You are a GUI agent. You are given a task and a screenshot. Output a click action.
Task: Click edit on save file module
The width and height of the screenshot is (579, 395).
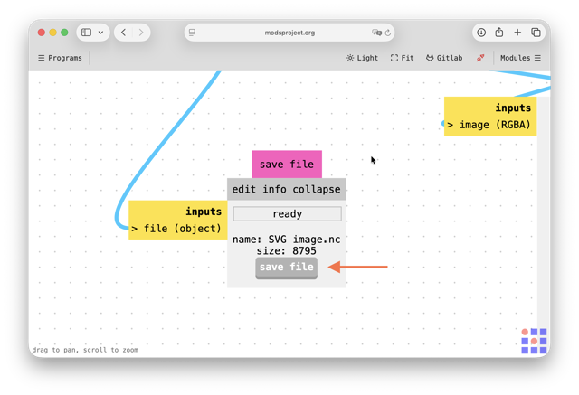tap(243, 189)
